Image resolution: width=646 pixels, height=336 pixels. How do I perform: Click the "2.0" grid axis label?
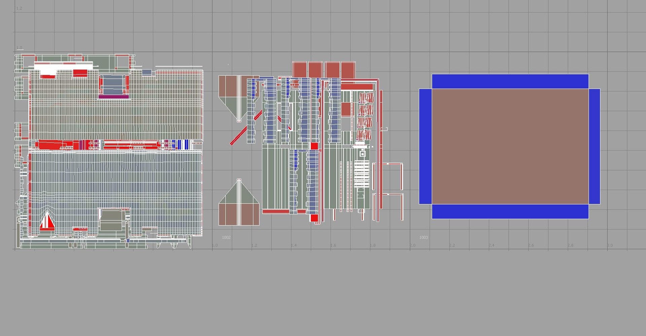pyautogui.click(x=412, y=245)
